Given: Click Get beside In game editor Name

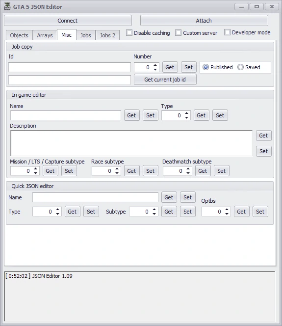Looking at the screenshot, I should point(131,115).
